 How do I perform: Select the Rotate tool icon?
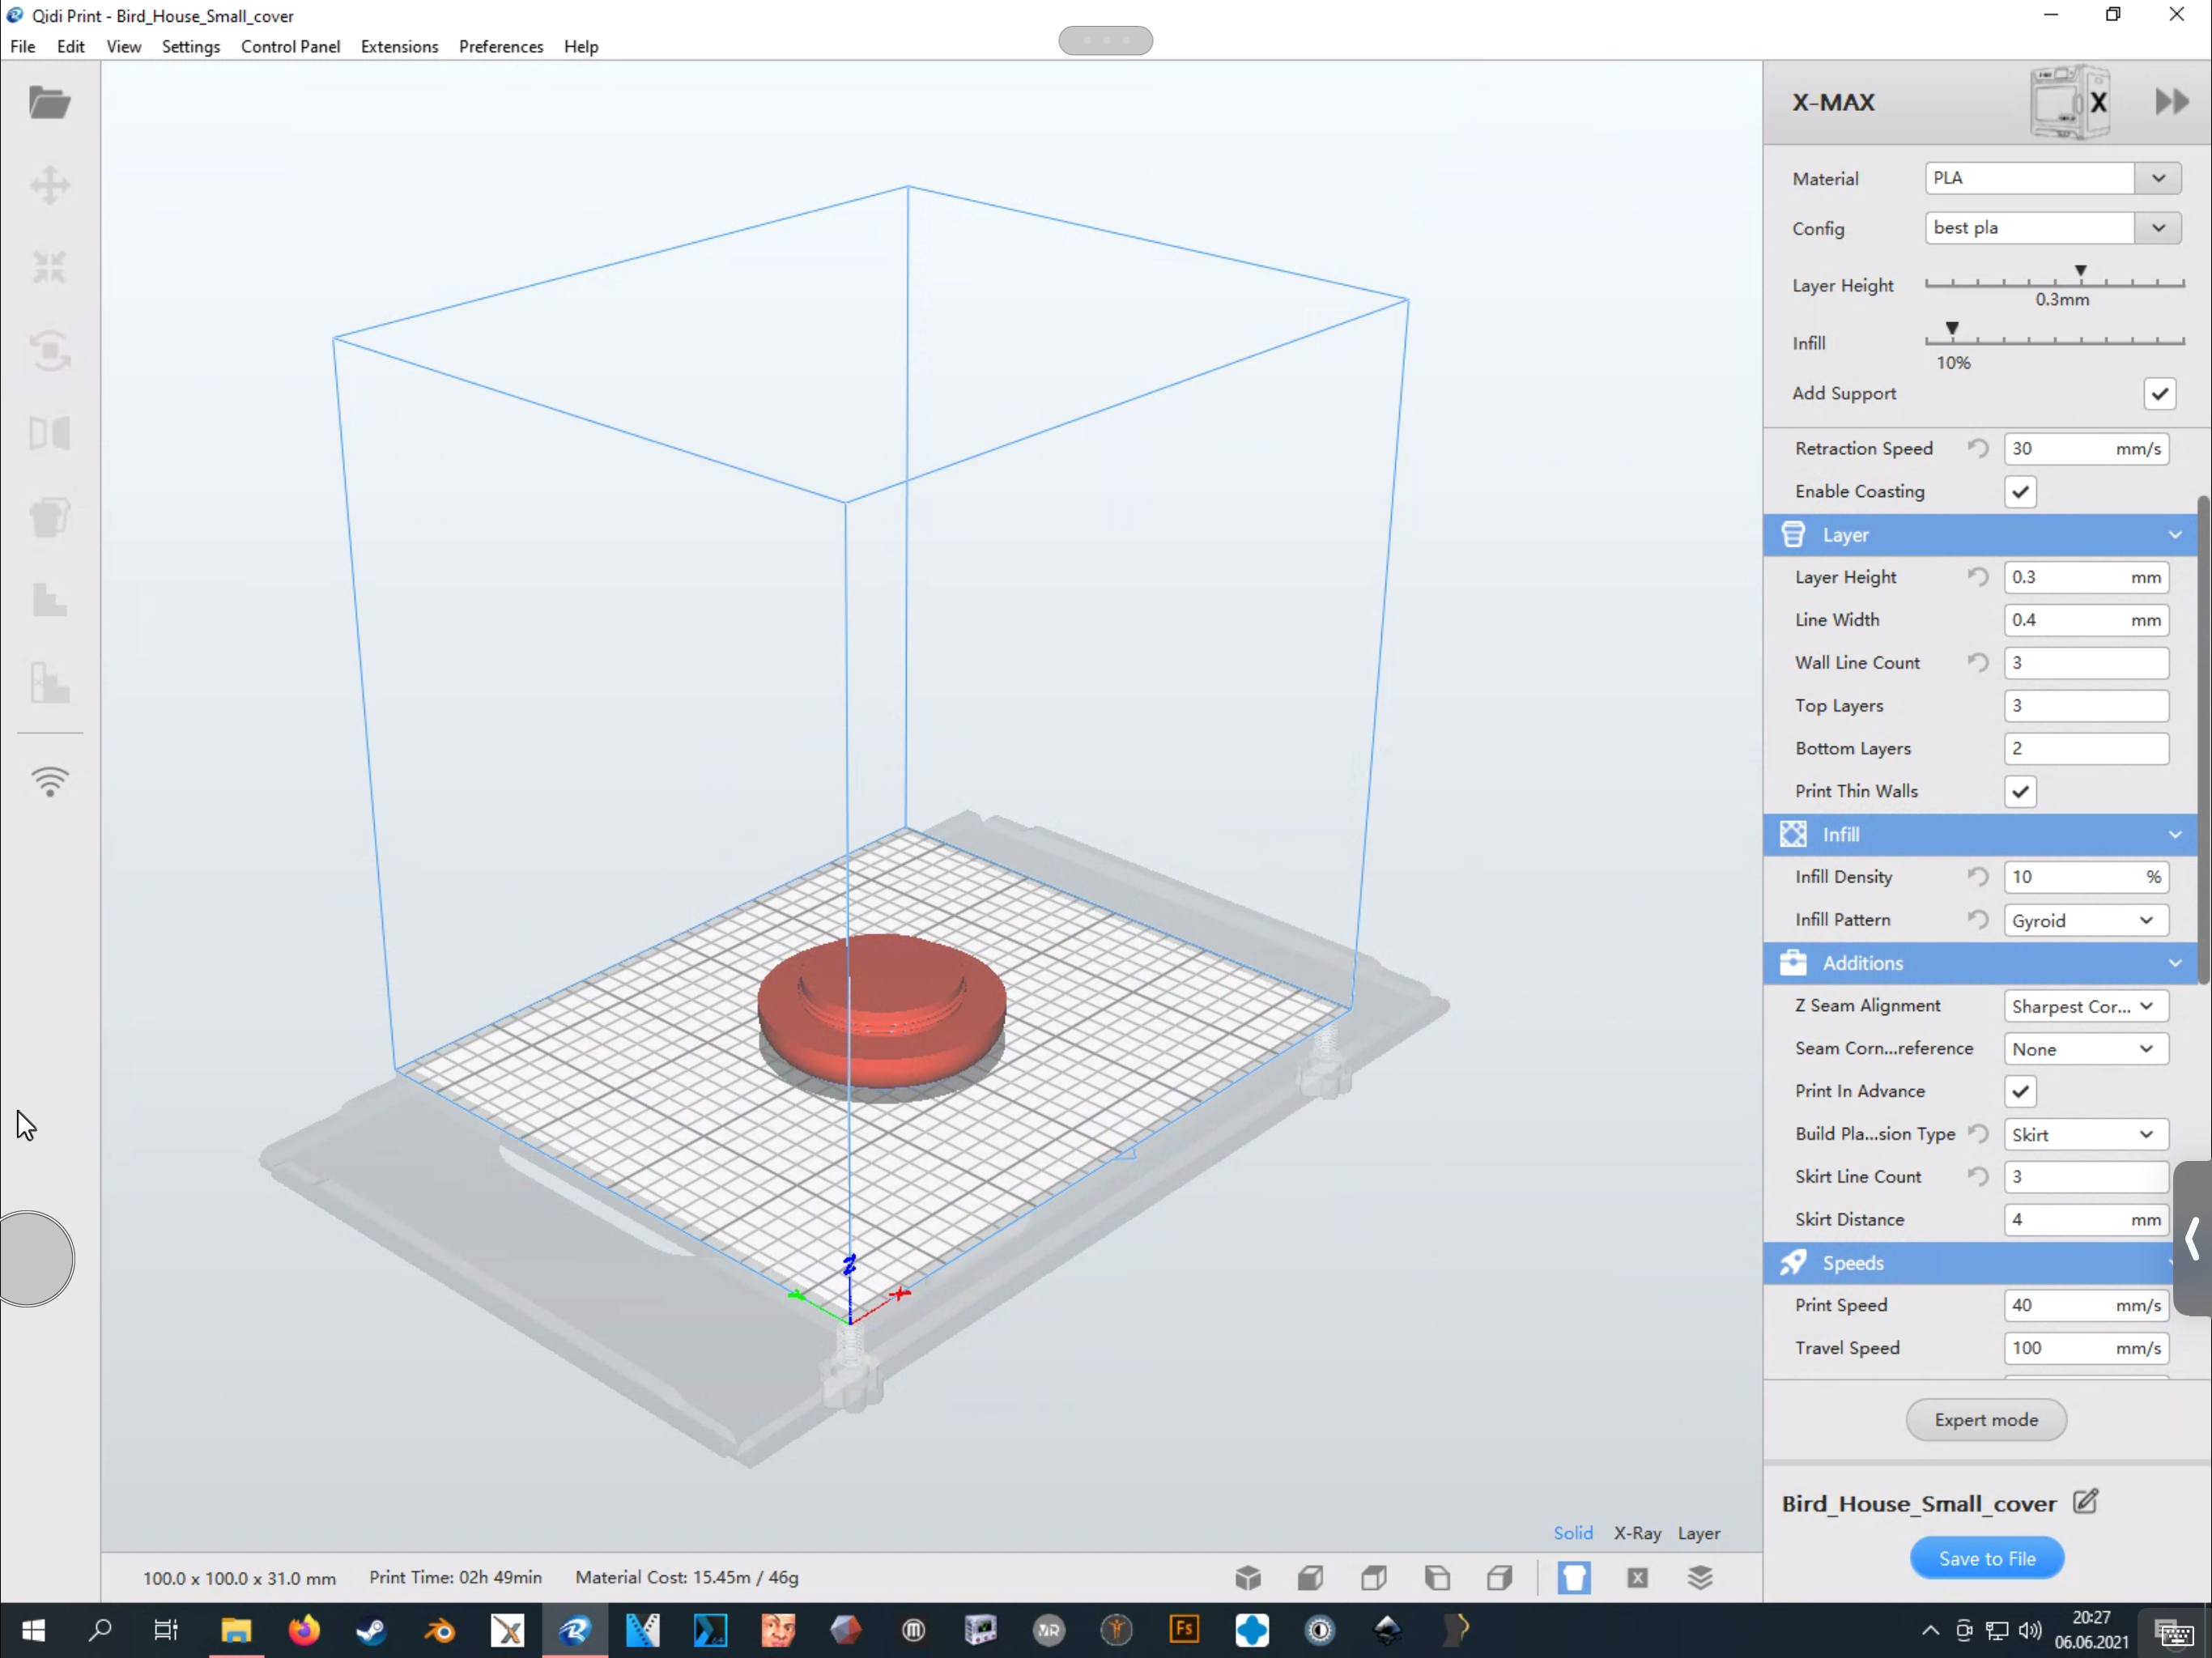point(49,351)
